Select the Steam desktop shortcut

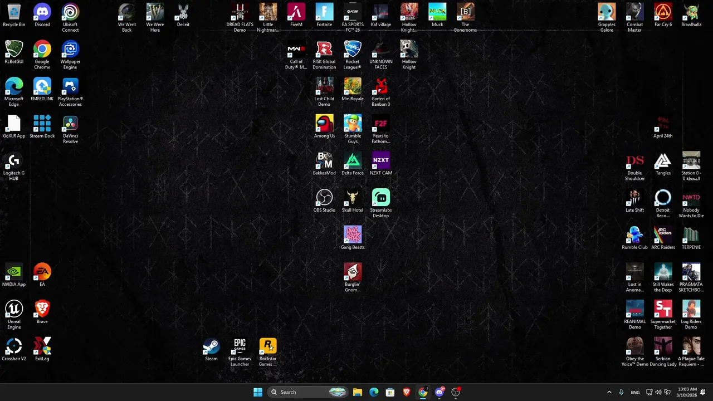[211, 350]
